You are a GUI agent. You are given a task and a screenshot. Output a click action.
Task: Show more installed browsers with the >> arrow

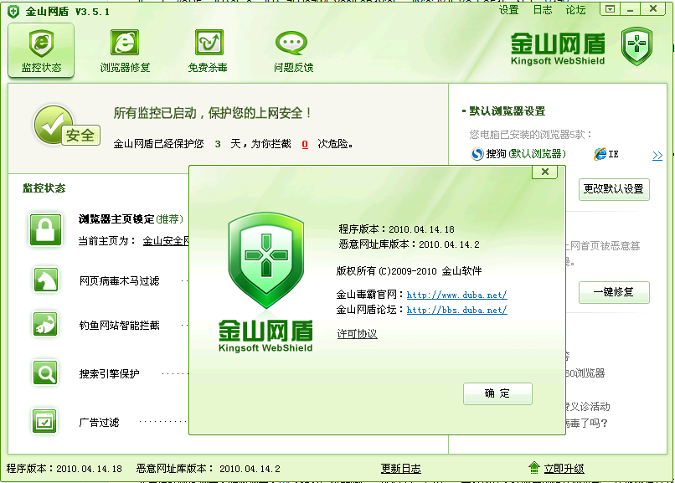point(657,155)
